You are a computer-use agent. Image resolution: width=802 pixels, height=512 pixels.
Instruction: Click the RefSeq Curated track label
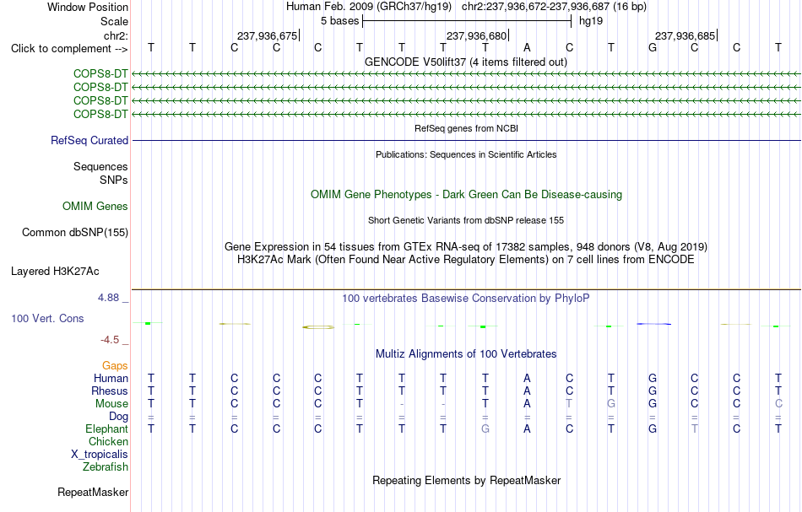coord(89,140)
